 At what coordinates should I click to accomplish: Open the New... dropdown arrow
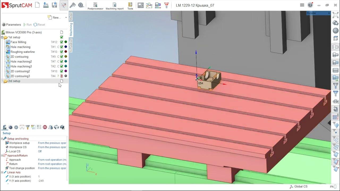coord(66,18)
